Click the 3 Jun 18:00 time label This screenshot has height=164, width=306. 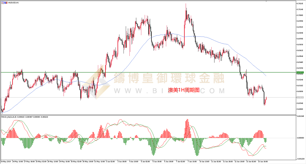122,161
